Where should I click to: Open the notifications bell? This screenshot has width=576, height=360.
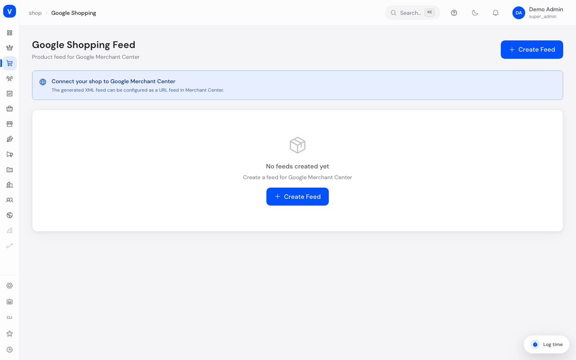pos(496,13)
